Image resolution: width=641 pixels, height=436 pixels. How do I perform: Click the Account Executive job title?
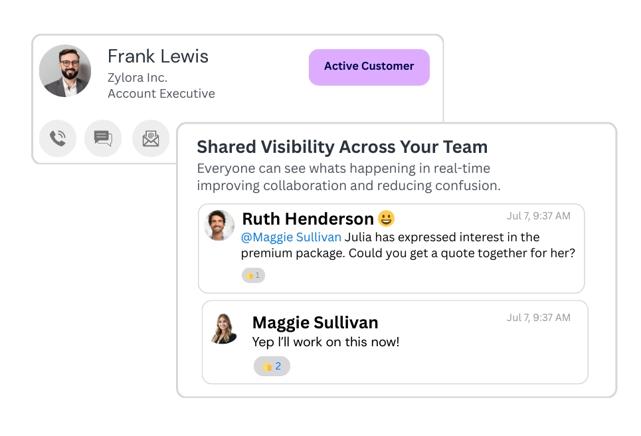coord(161,94)
